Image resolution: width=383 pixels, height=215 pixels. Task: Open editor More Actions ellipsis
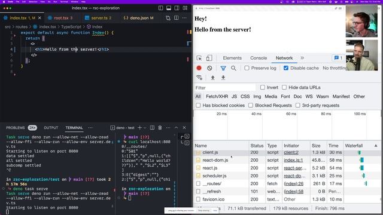coord(184,18)
